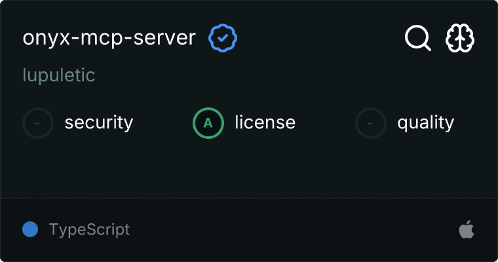The height and width of the screenshot is (262, 498).
Task: Click the Apple logo icon
Action: [466, 230]
